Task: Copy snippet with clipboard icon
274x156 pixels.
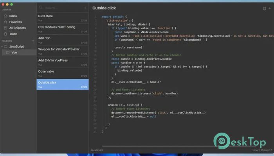Action: [x=264, y=8]
